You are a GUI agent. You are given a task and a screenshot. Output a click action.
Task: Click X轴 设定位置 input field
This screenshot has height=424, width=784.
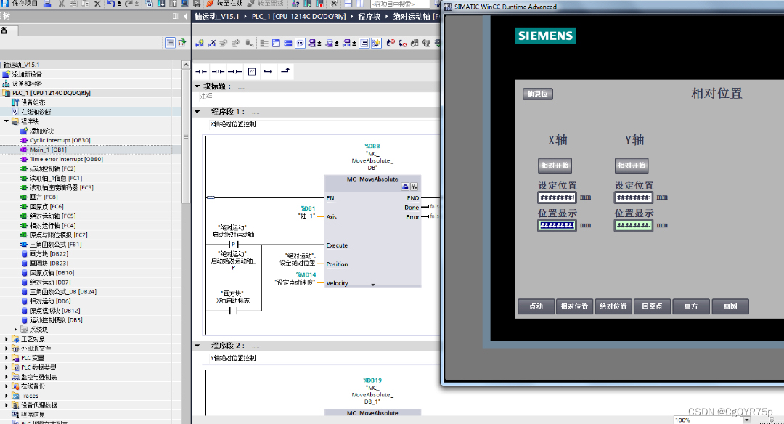tap(557, 197)
